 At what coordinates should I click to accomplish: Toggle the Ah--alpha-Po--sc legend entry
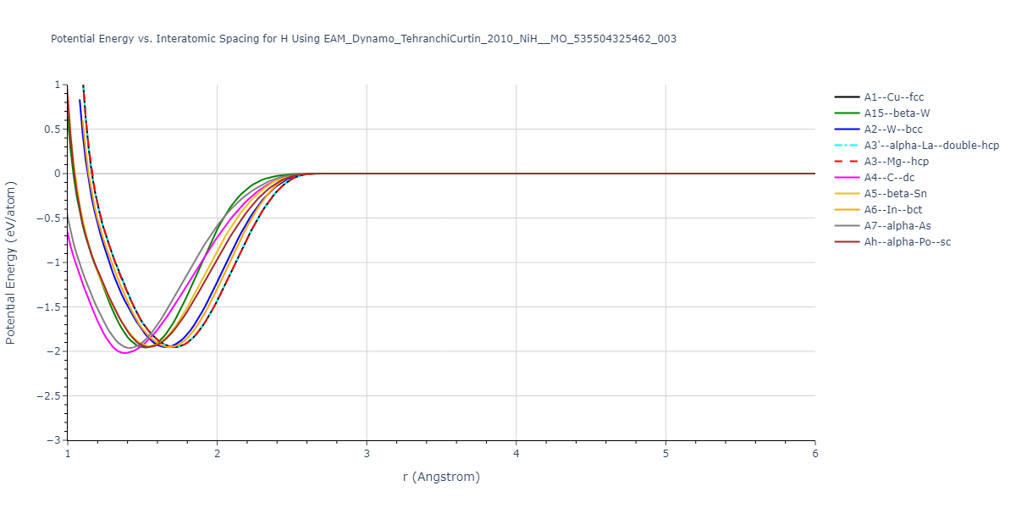907,242
